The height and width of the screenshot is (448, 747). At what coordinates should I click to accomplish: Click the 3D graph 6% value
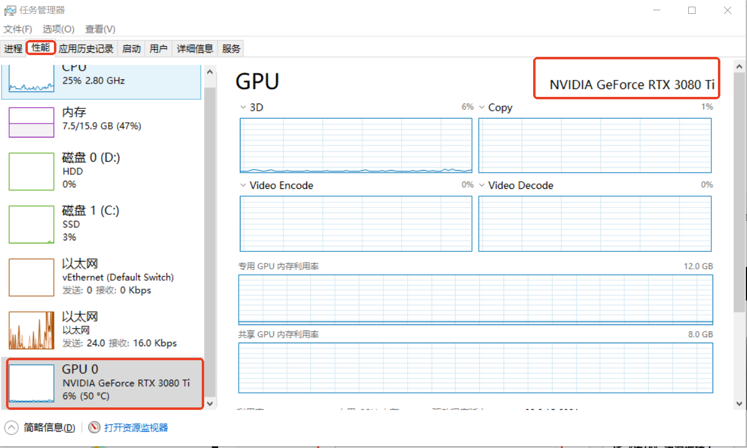tap(467, 107)
